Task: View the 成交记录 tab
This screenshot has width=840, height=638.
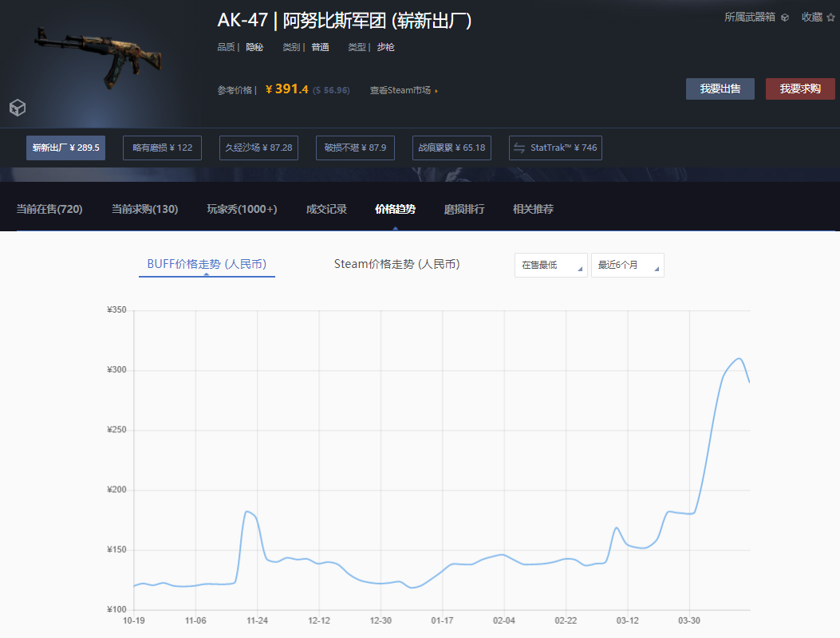Action: click(325, 208)
